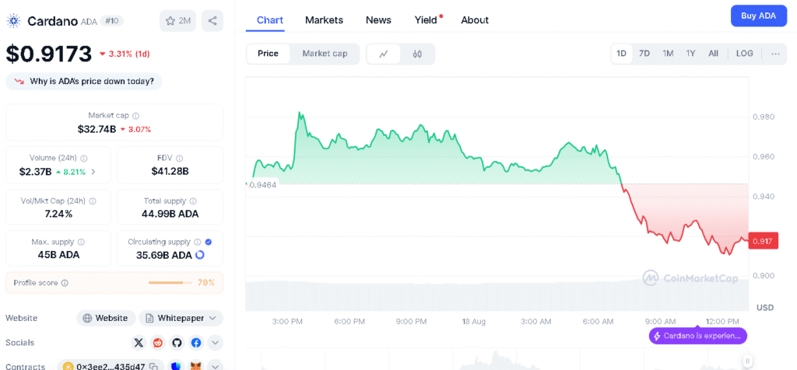
Task: Expand the Whitepaper dropdown
Action: (181, 318)
